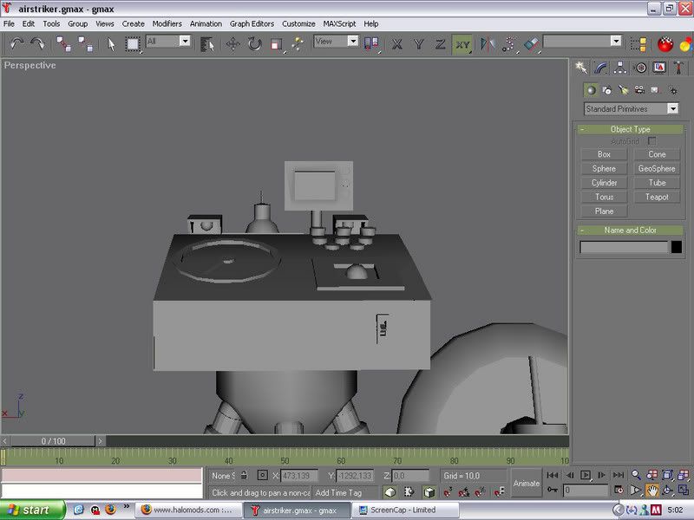Viewport: 694px width, 520px height.
Task: Open the Customize menu
Action: pyautogui.click(x=298, y=24)
